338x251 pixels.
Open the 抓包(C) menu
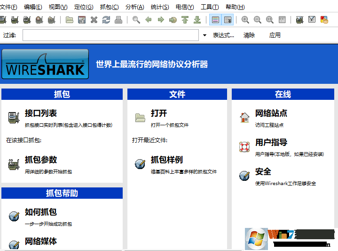(x=109, y=7)
